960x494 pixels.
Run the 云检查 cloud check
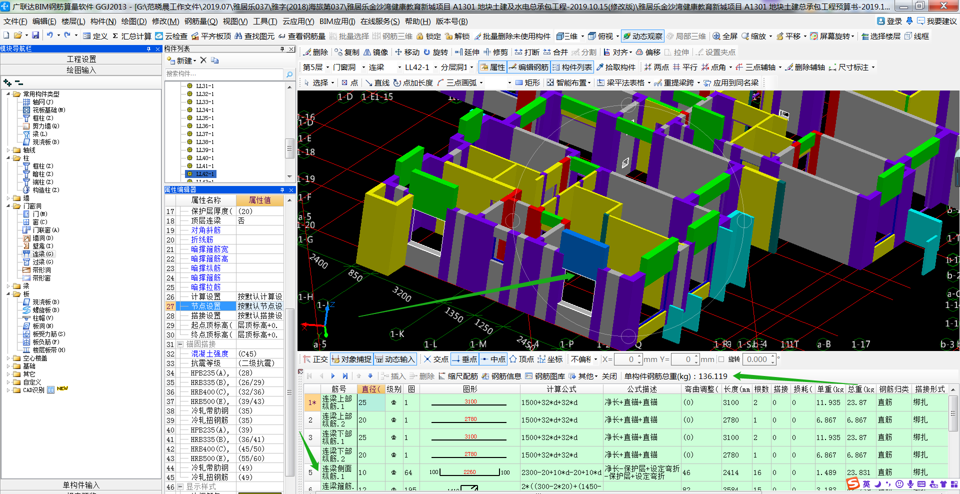(x=171, y=36)
